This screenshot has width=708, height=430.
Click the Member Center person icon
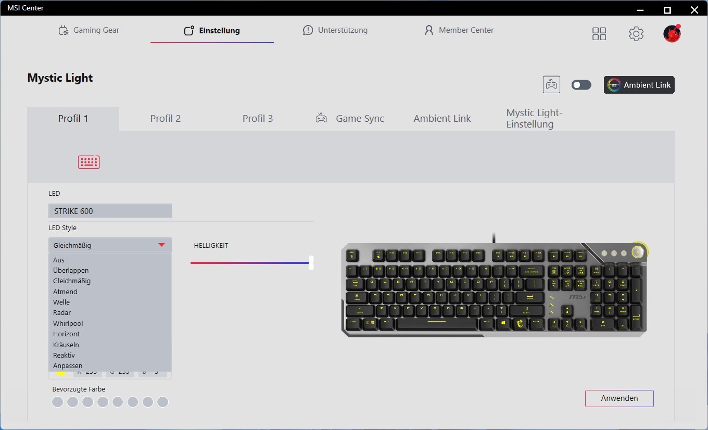pyautogui.click(x=429, y=30)
